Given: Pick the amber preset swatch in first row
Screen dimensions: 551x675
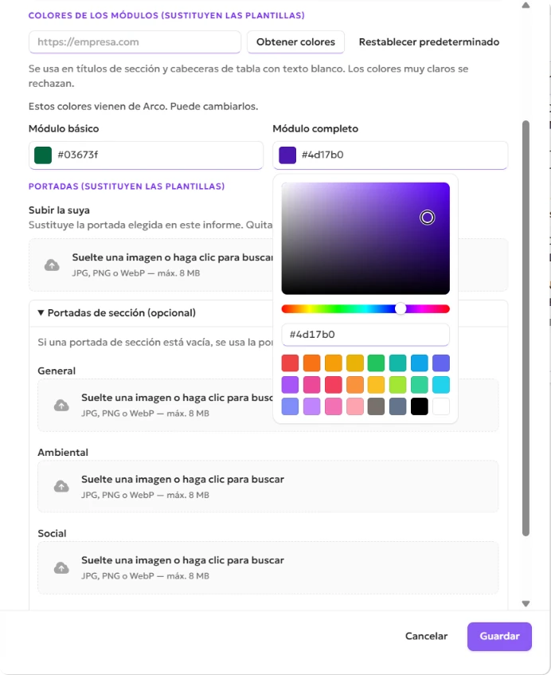Looking at the screenshot, I should tap(334, 363).
